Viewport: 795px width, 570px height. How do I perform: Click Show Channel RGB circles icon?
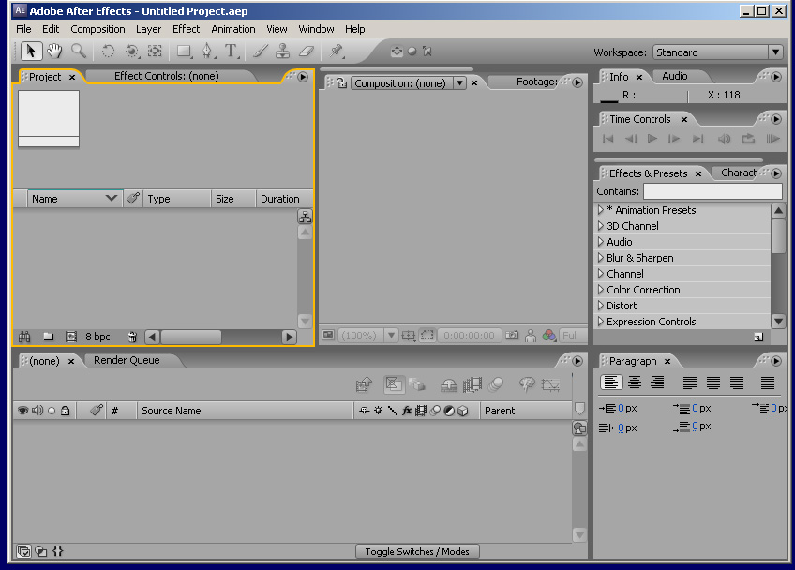click(x=549, y=336)
